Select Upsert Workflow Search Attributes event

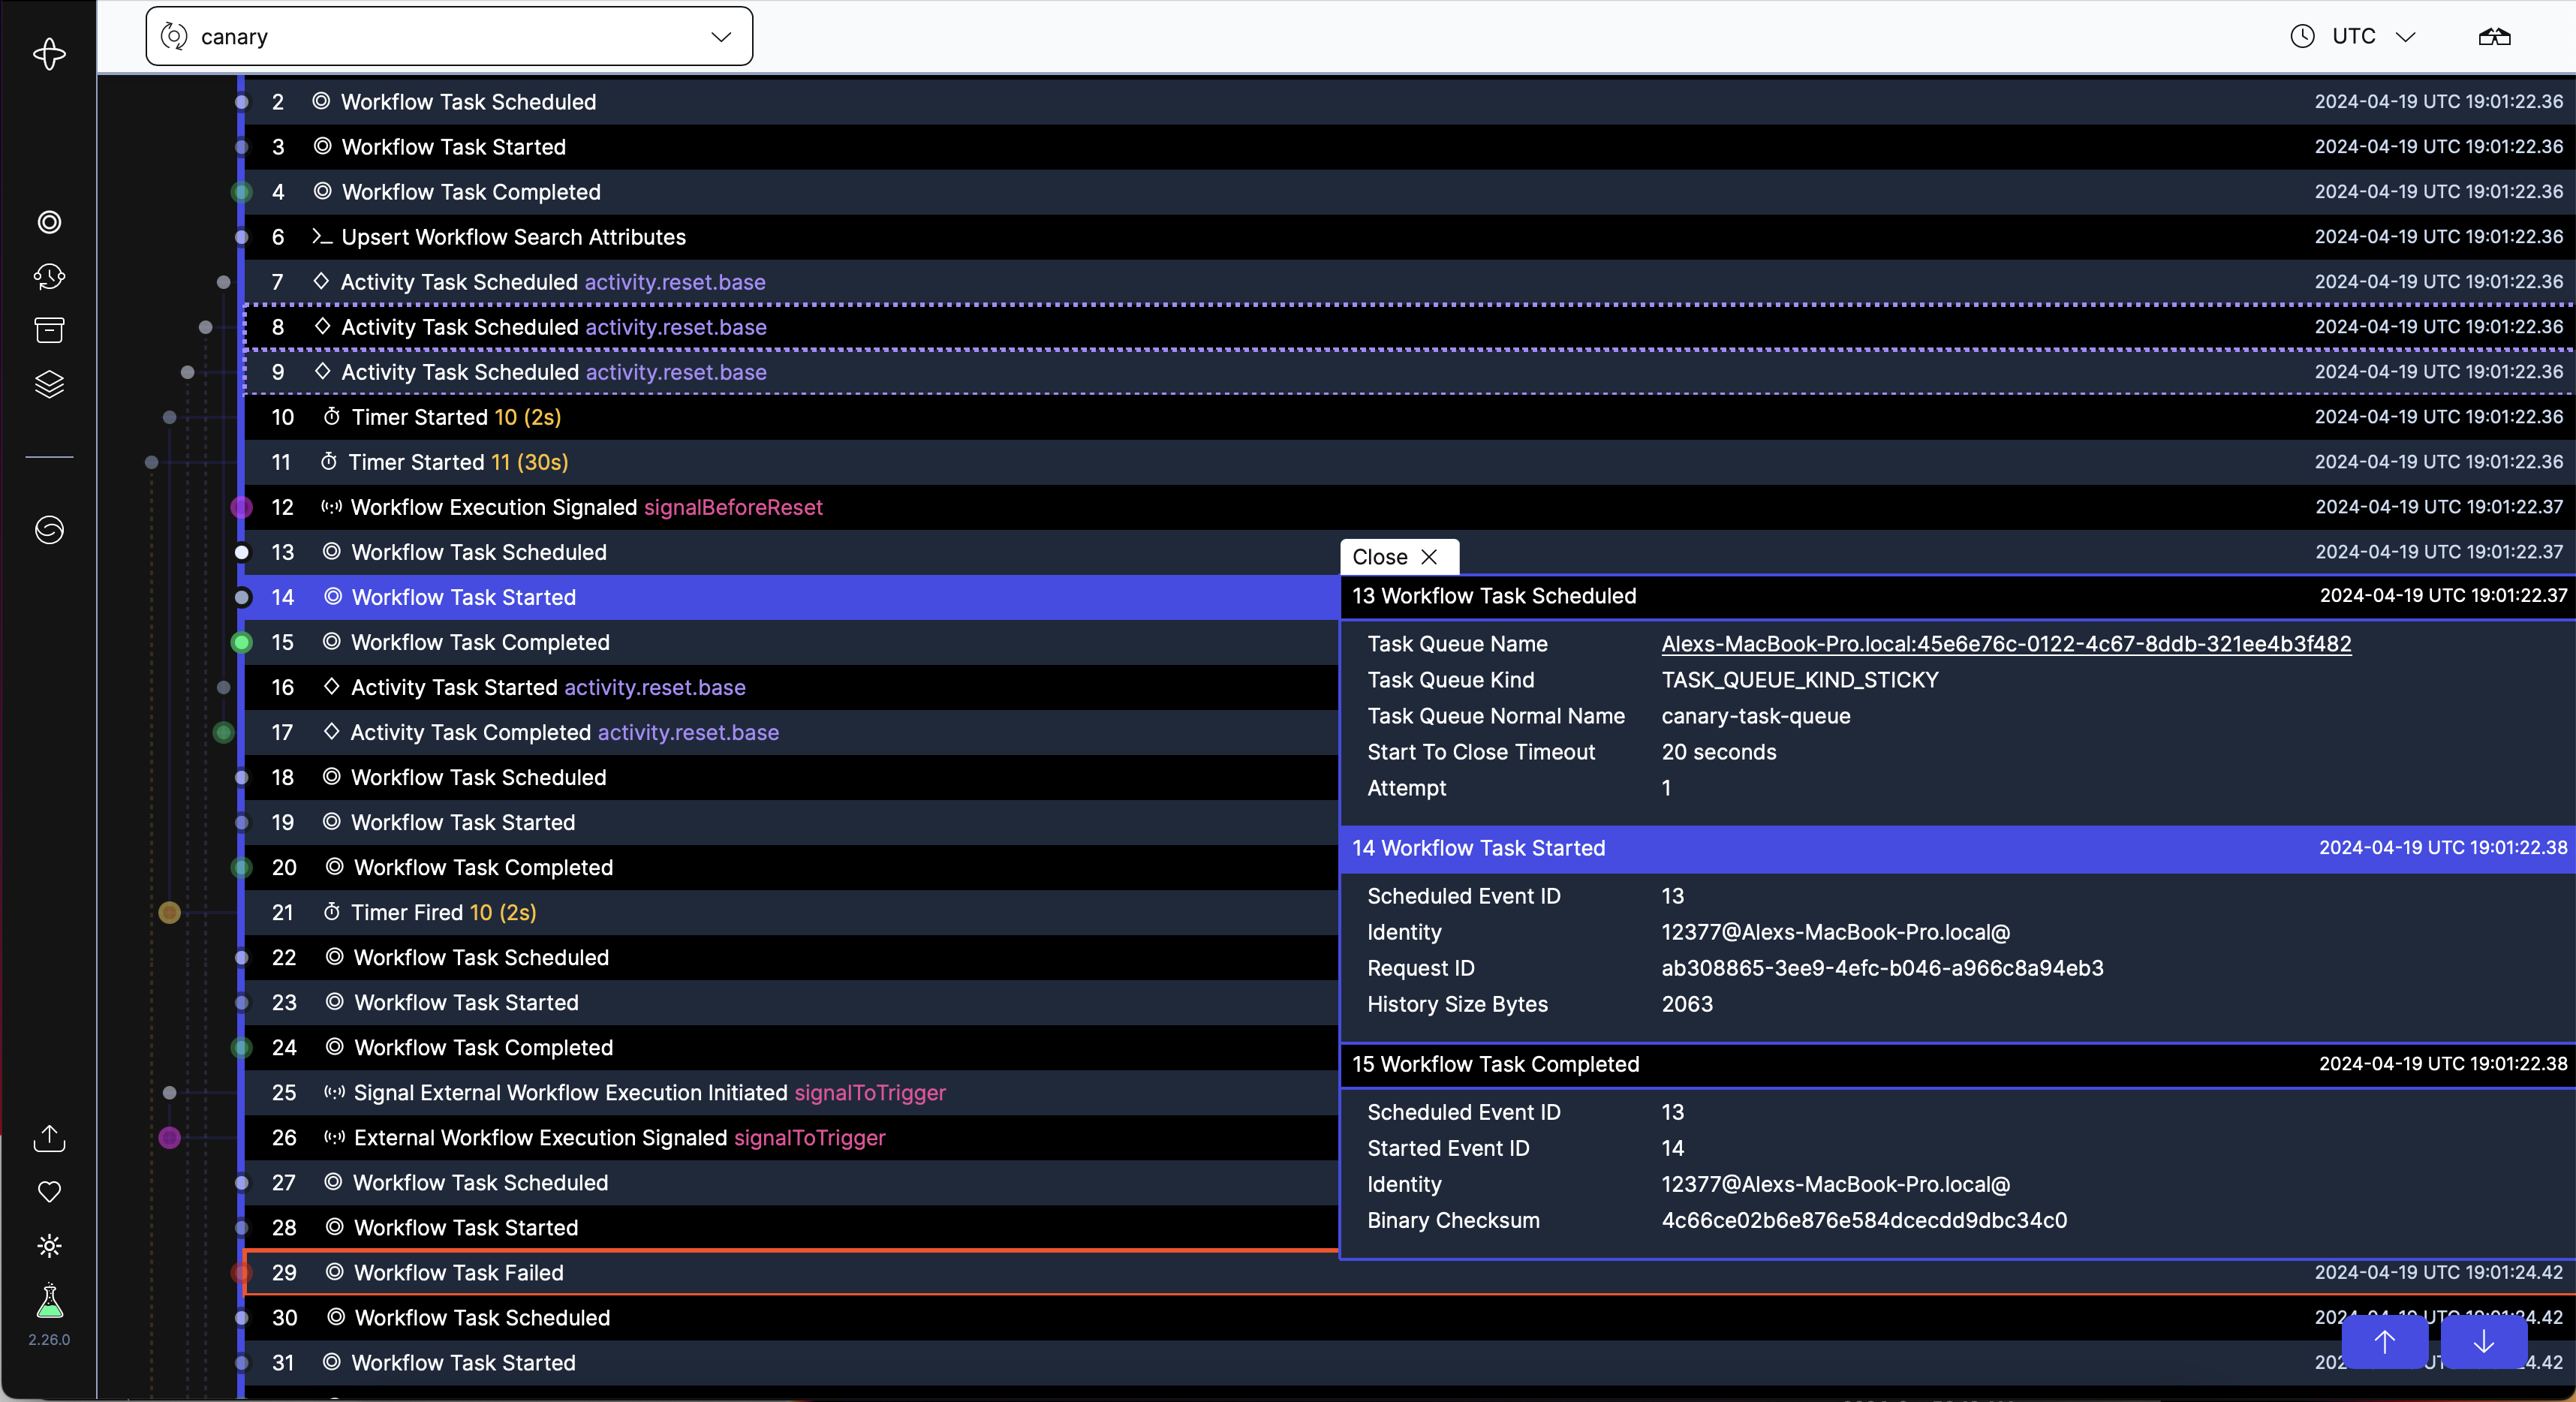coord(1409,237)
